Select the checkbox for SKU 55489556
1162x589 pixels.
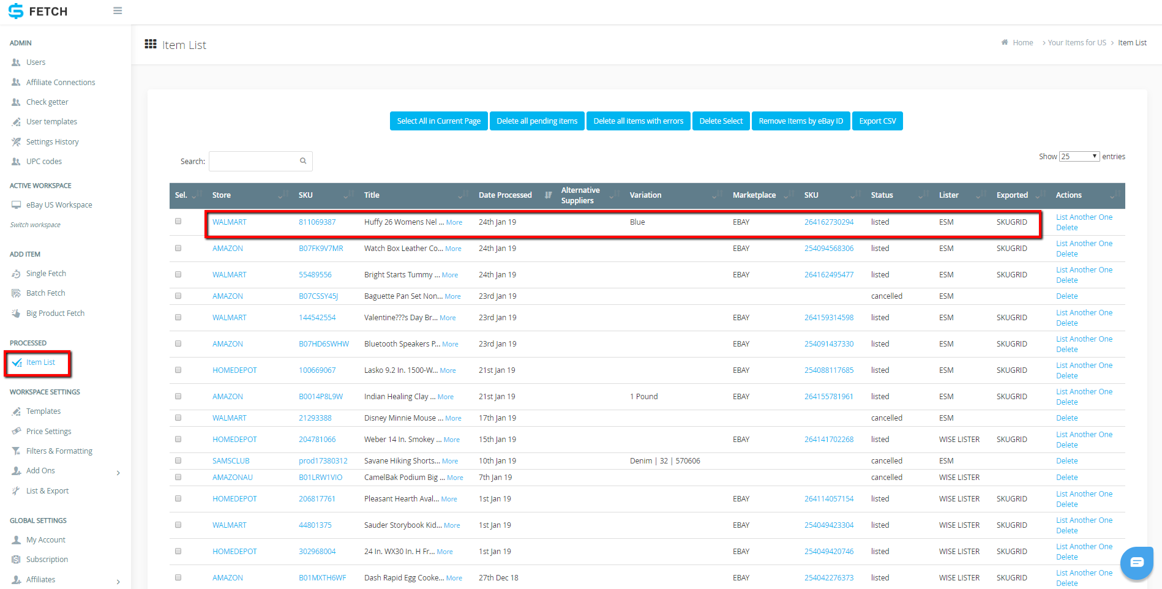pyautogui.click(x=178, y=274)
